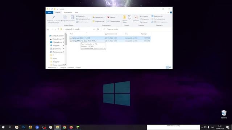Open the Open (Открыть) dropdown button
Screen dimensions: 232x130
(x=145, y=16)
